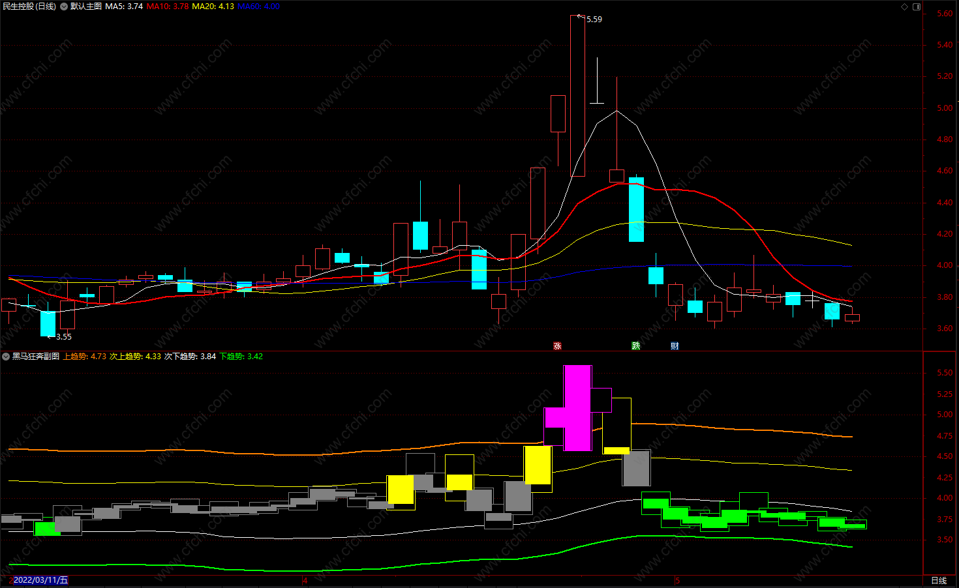Screen dimensions: 959x588
Task: Click the 5.50 label on sub-chart axis
Action: 945,373
